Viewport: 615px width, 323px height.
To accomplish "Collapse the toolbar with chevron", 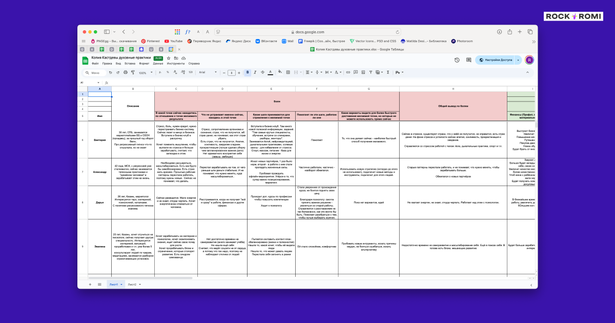I will tap(527, 72).
